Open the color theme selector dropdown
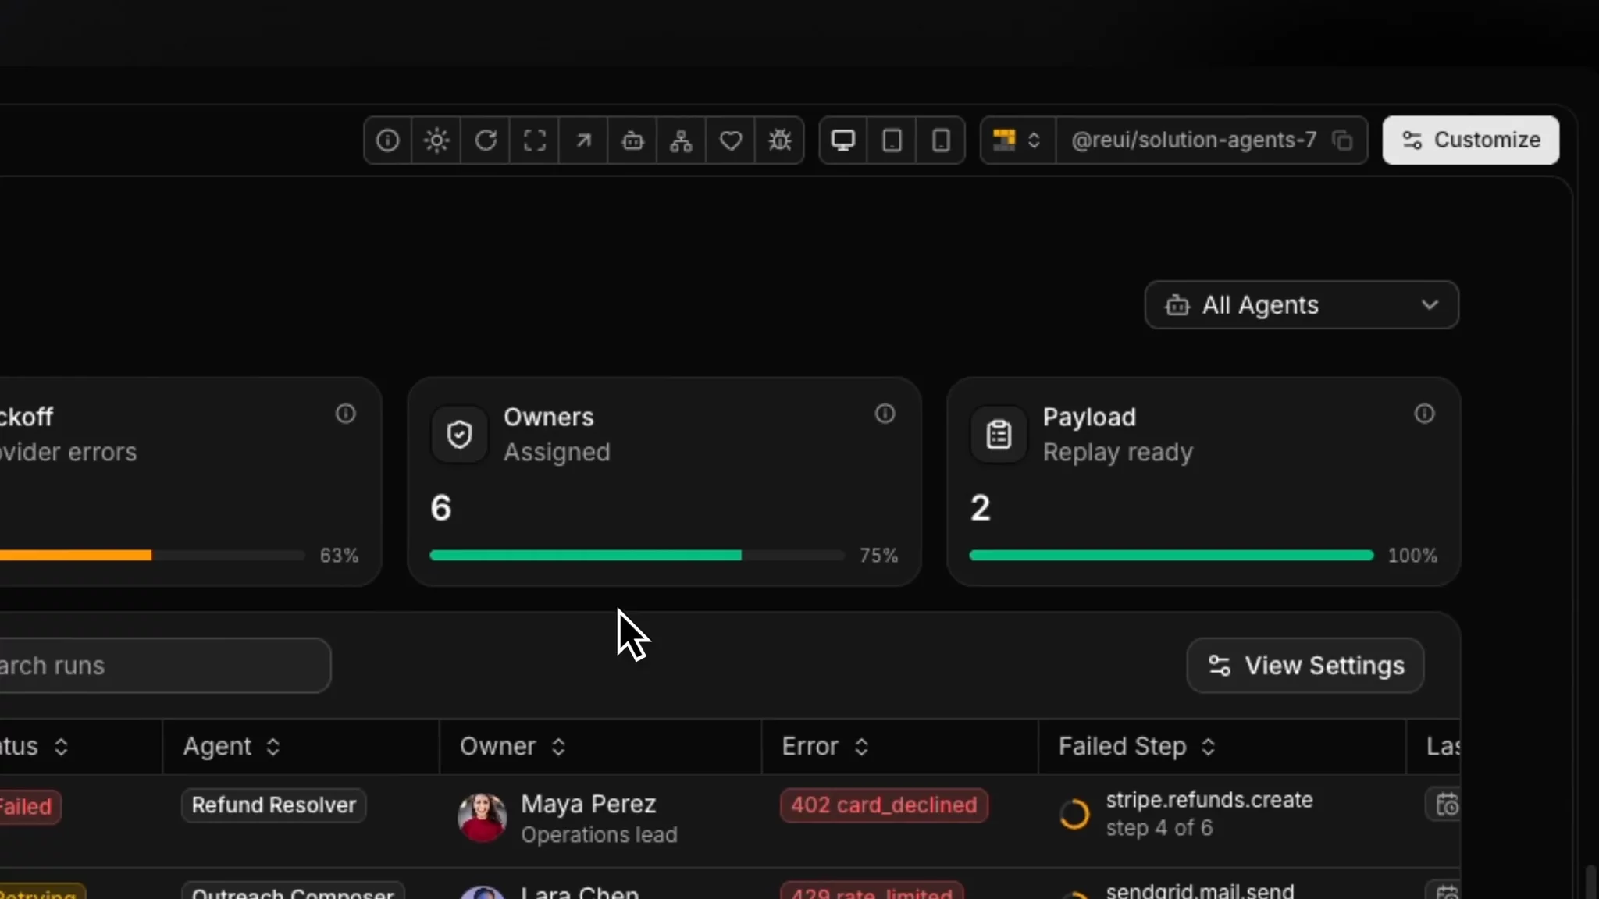This screenshot has width=1599, height=899. 1017,140
